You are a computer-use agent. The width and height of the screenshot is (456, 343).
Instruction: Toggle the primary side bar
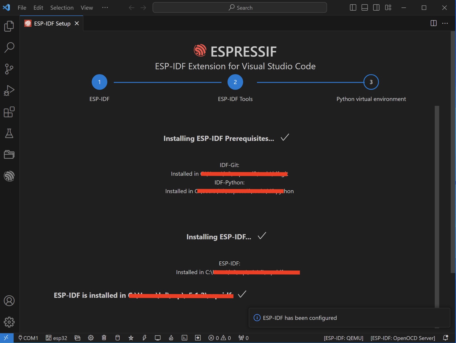(x=353, y=8)
